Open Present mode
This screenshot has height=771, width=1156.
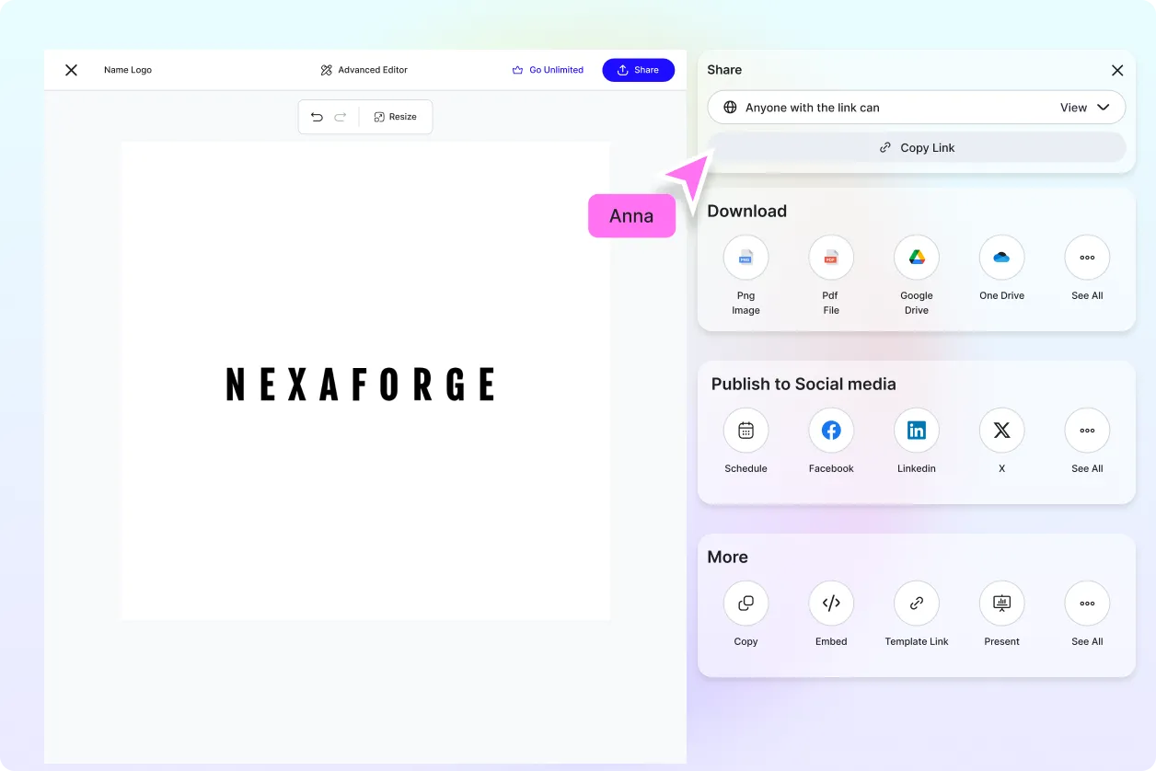click(x=1001, y=604)
